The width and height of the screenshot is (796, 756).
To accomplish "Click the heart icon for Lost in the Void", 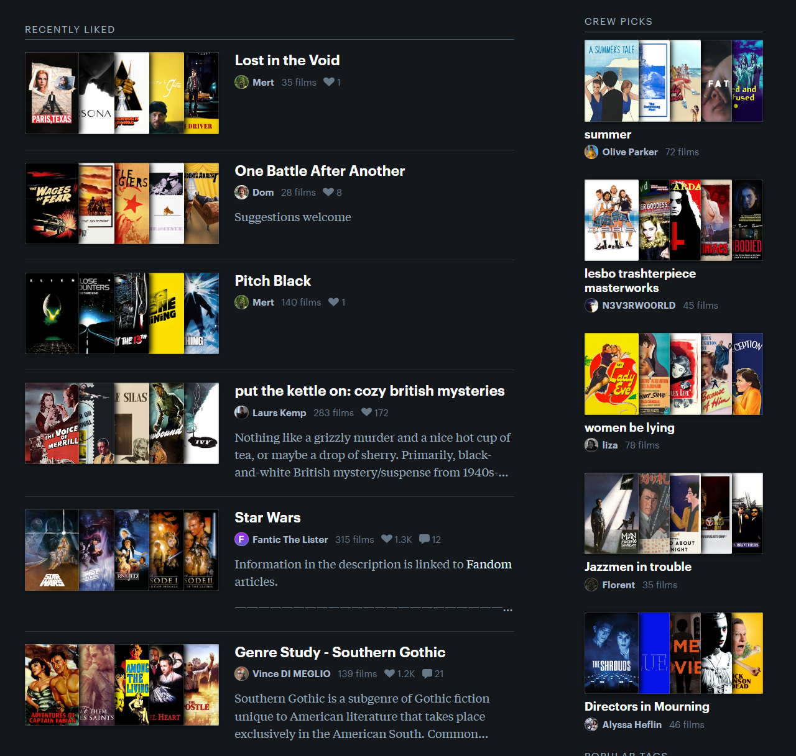I will point(329,82).
